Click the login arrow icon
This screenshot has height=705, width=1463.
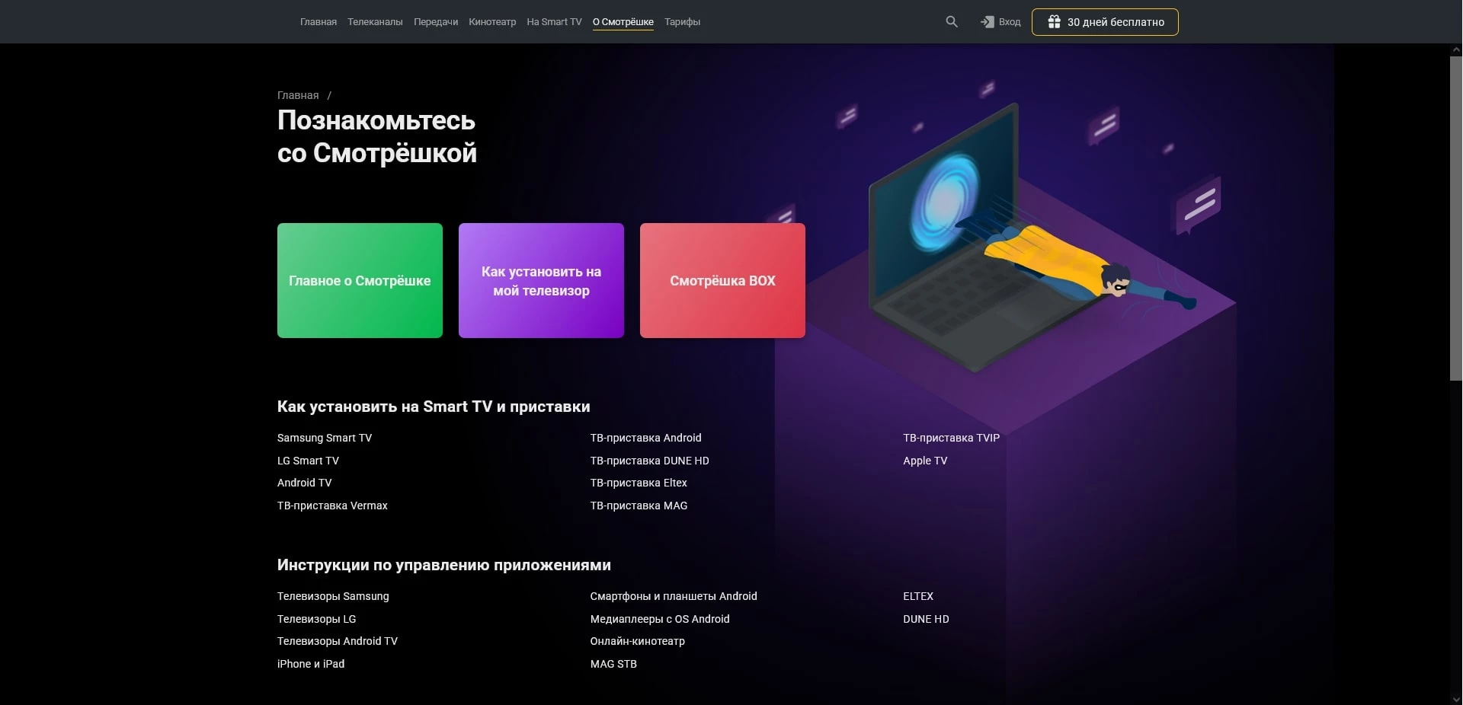point(987,22)
